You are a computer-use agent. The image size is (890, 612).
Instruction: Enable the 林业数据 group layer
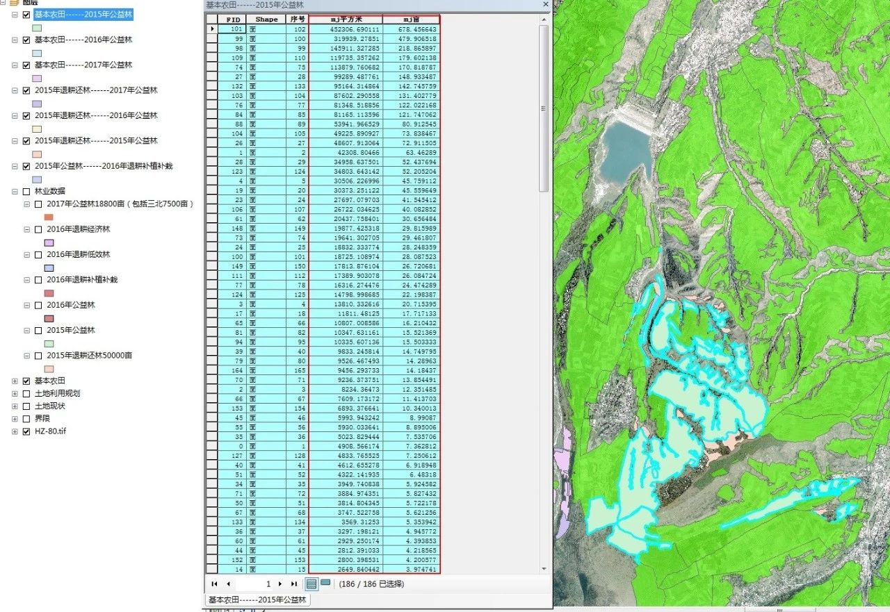(26, 192)
